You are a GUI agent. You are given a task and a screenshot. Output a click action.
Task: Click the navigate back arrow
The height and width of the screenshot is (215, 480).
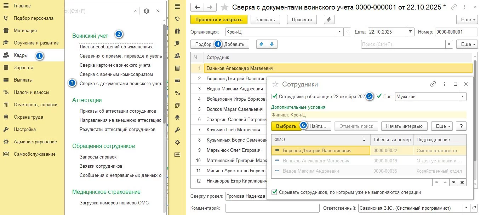click(x=197, y=7)
